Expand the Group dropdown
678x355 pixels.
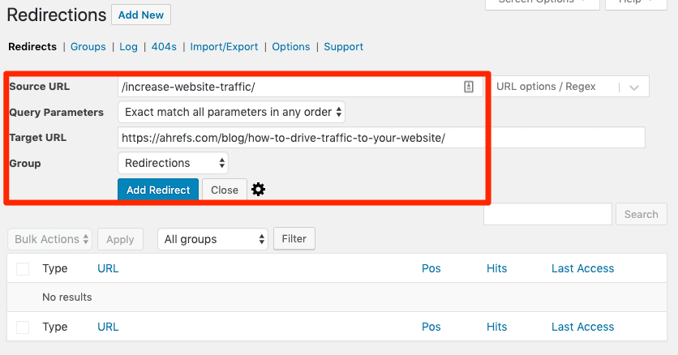173,163
